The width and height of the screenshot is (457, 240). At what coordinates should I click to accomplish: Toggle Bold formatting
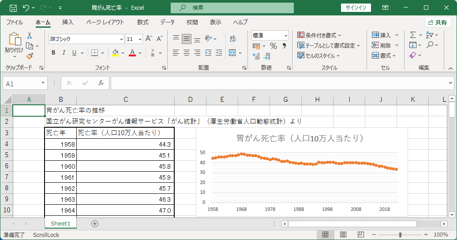point(53,53)
